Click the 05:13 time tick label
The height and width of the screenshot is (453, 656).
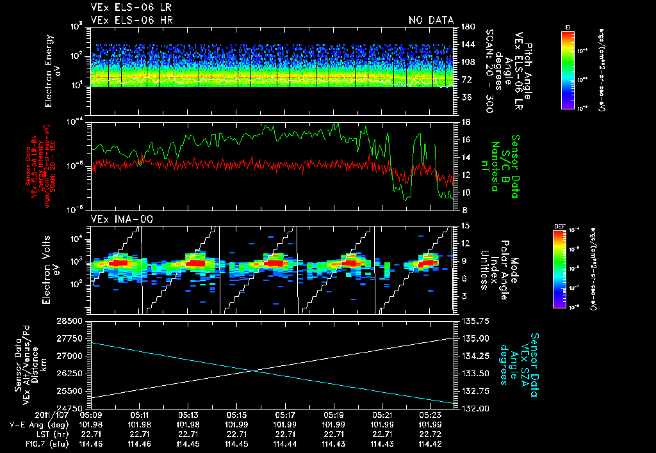click(188, 416)
